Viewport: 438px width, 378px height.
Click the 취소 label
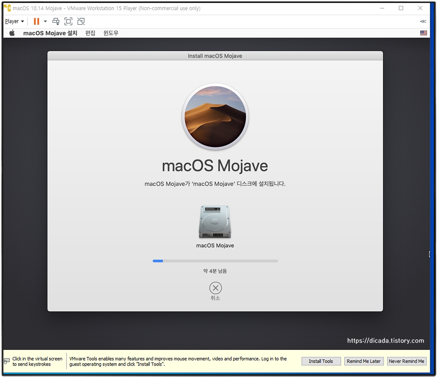(215, 298)
